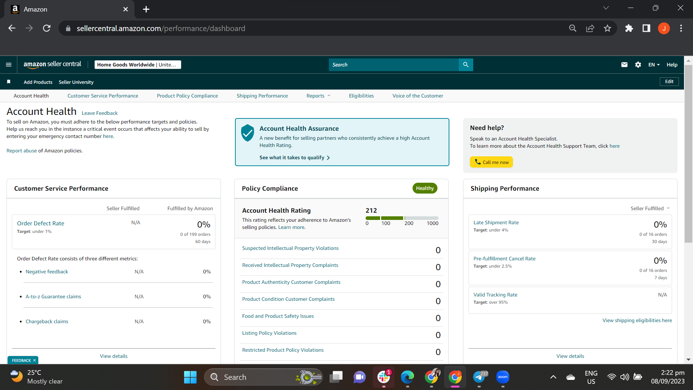Click the search magnifier button
Image resolution: width=693 pixels, height=390 pixels.
pos(466,65)
